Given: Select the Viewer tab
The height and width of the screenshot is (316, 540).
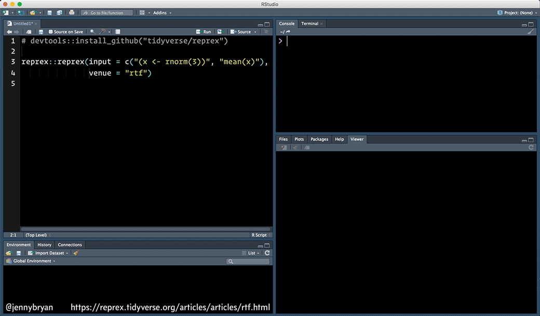Looking at the screenshot, I should 357,139.
